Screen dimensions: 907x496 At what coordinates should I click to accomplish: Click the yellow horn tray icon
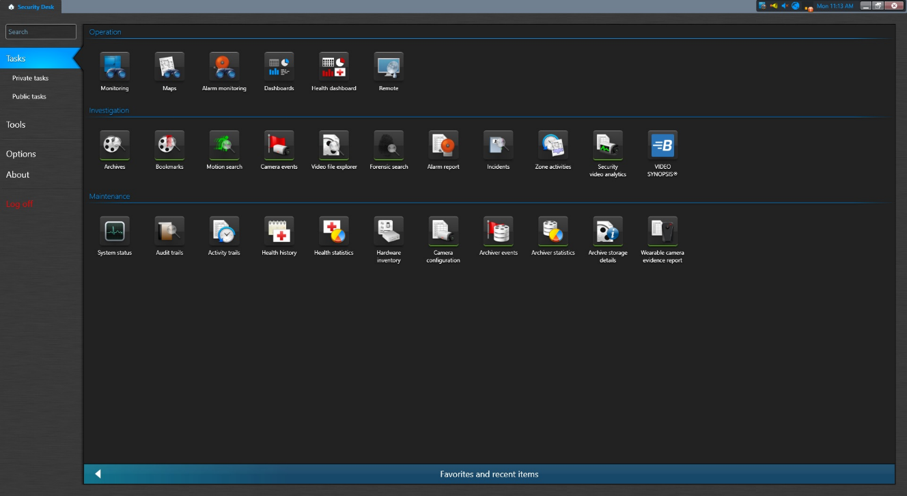[774, 5]
